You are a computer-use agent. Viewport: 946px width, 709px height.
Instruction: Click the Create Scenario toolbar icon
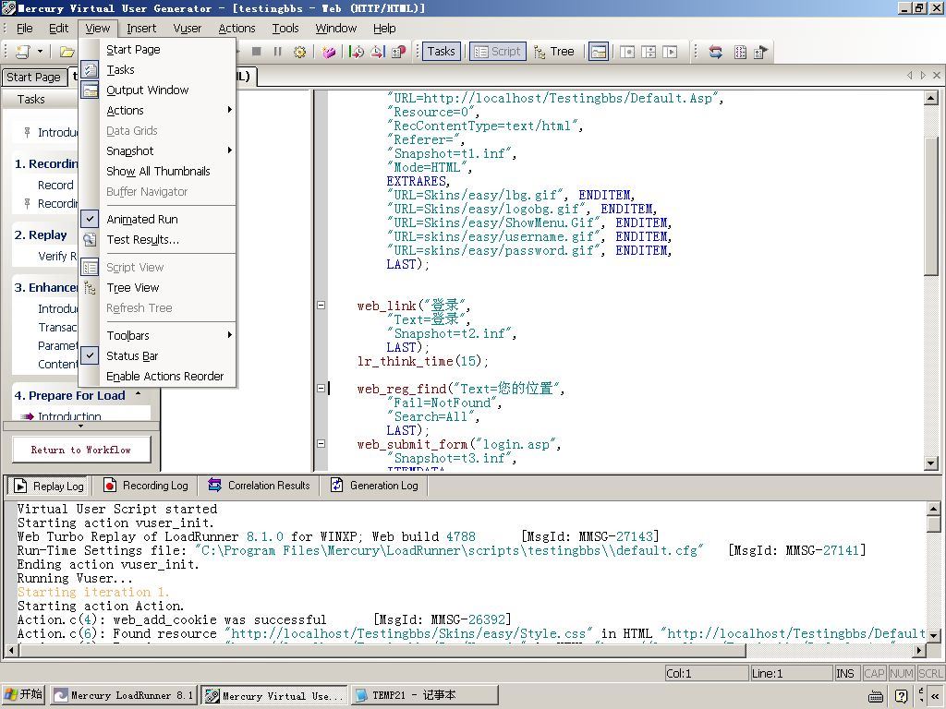[x=761, y=52]
